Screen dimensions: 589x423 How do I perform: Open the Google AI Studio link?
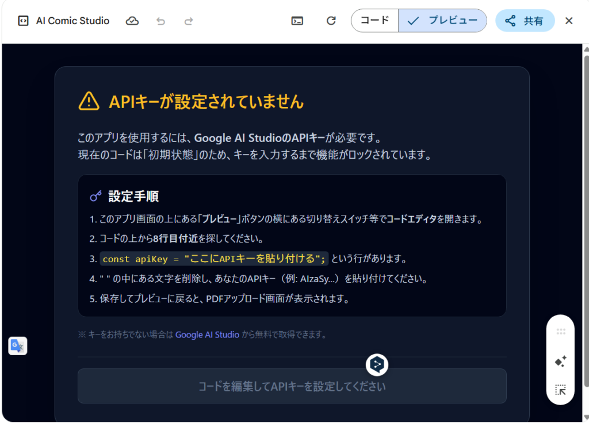pos(207,334)
